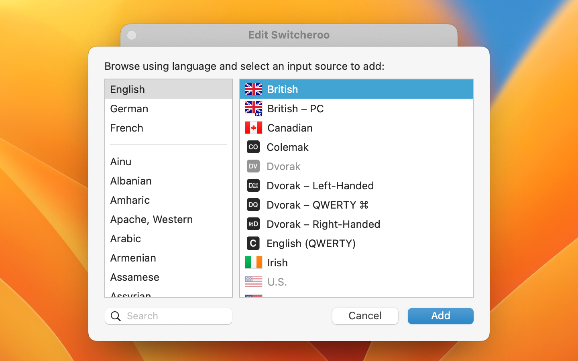Click the U.S. flag icon
This screenshot has width=578, height=361.
click(x=254, y=282)
